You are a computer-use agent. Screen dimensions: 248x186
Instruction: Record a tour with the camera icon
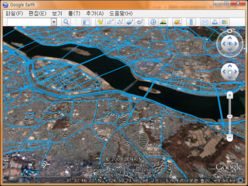(140, 22)
